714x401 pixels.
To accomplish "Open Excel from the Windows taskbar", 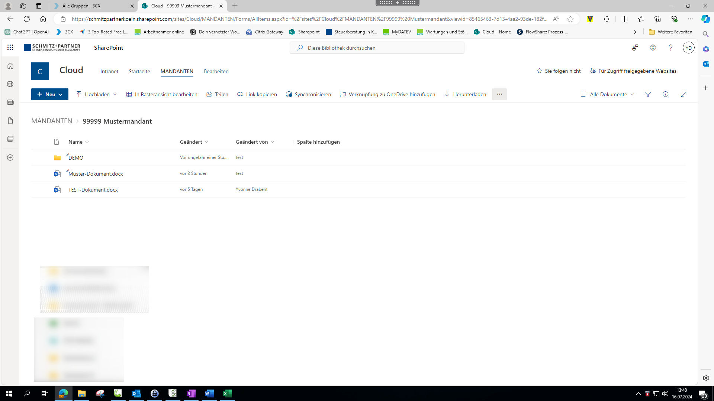I will pyautogui.click(x=228, y=393).
